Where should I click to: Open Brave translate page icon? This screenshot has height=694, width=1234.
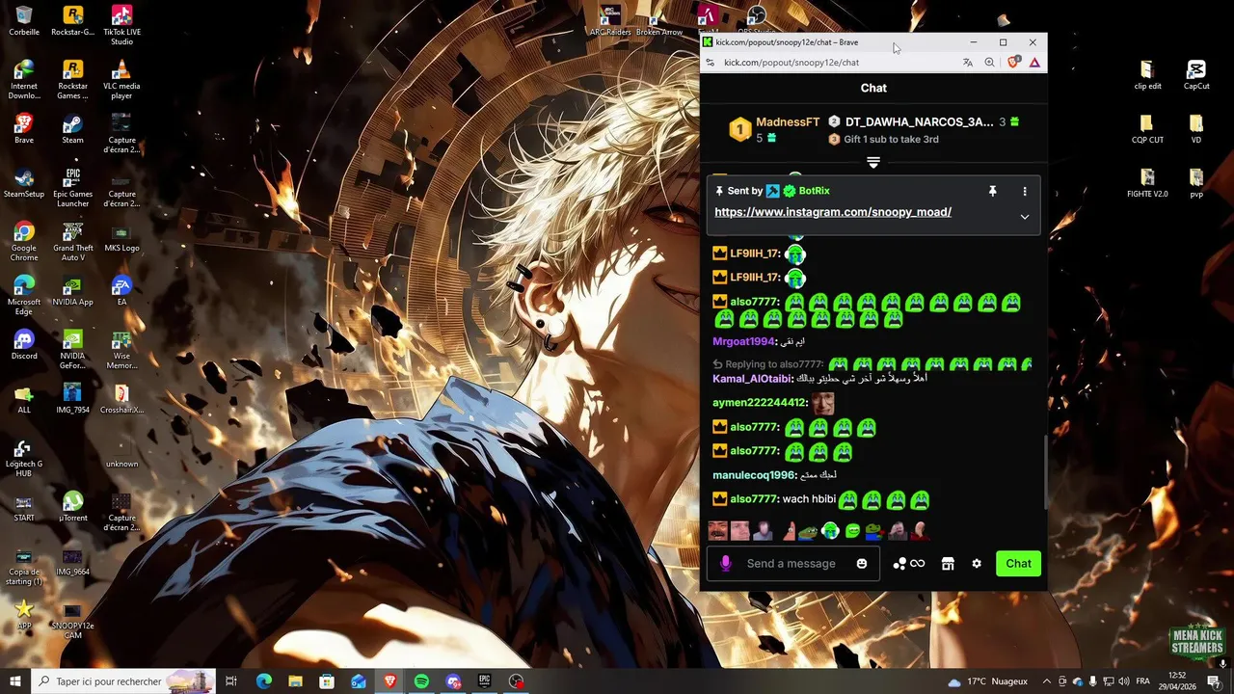pos(968,63)
